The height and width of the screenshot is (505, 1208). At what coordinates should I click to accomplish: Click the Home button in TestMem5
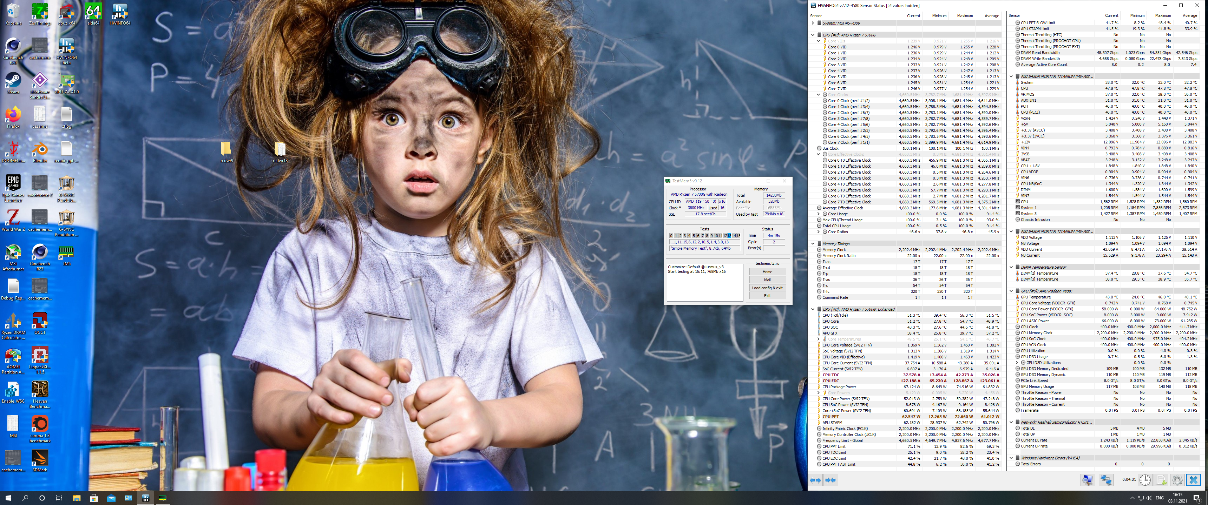tap(767, 272)
